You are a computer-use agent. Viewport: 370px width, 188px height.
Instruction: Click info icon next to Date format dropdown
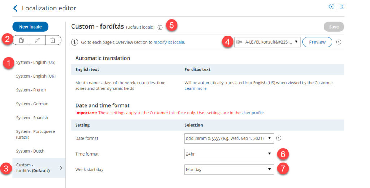(x=279, y=138)
